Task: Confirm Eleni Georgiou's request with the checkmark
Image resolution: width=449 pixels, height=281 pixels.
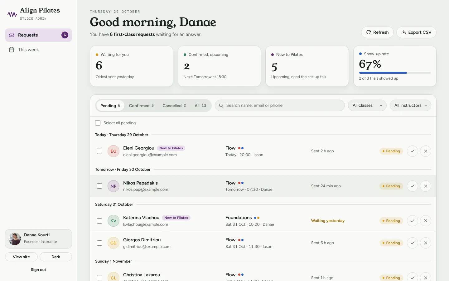Action: 412,151
